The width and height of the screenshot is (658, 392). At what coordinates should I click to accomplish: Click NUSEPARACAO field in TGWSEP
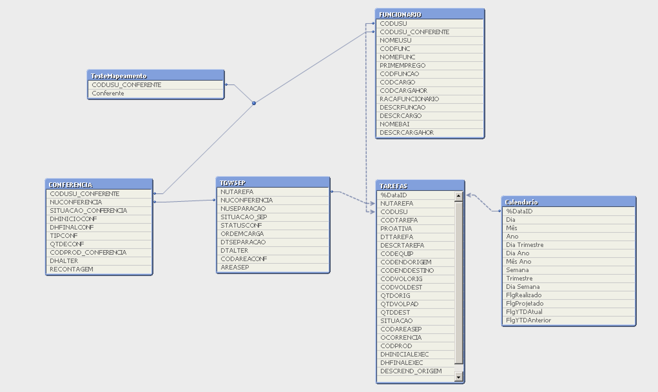tap(243, 209)
